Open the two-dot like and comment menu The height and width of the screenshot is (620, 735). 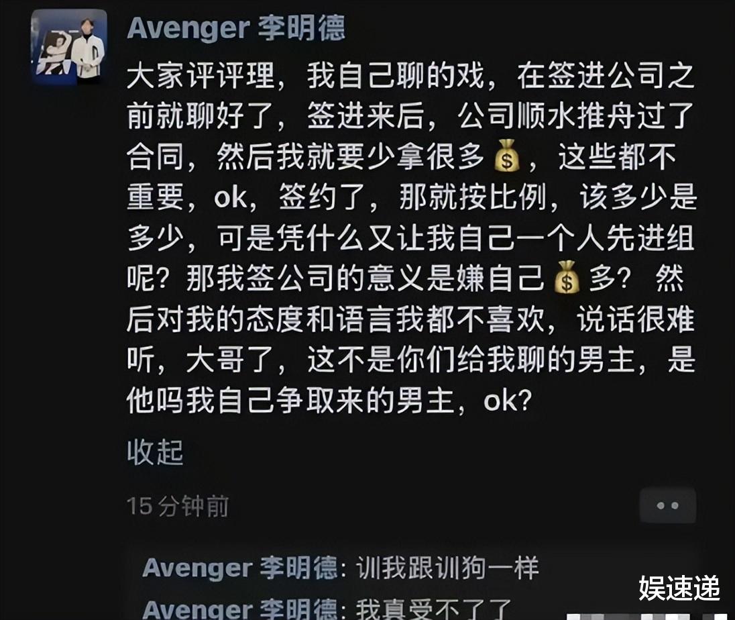pos(667,505)
